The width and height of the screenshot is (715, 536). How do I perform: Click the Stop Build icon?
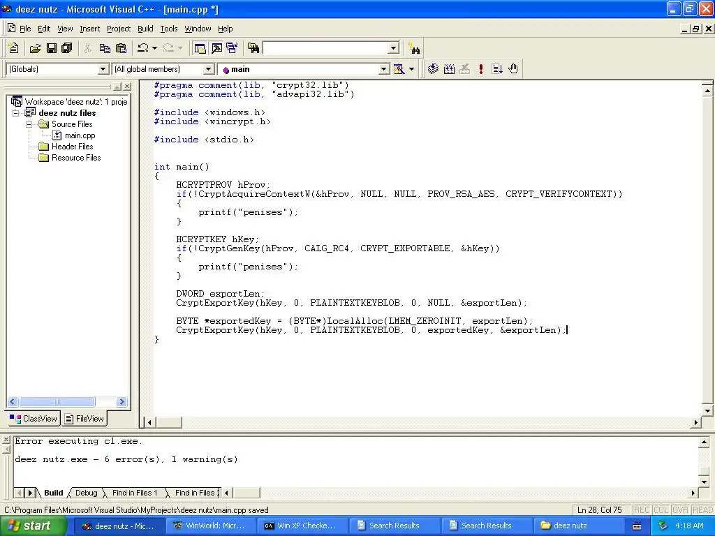(464, 69)
